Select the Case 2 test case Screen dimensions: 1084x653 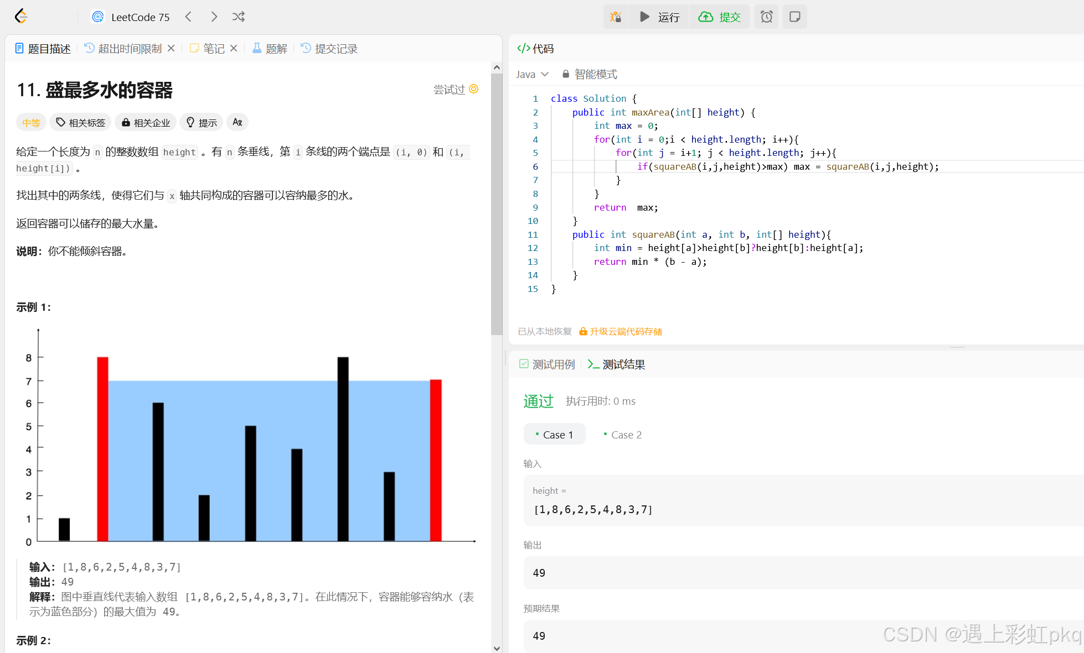[x=623, y=435]
